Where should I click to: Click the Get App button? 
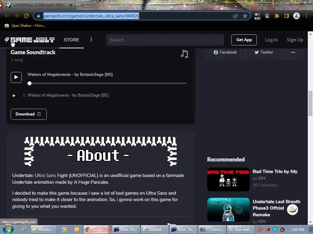coord(244,40)
